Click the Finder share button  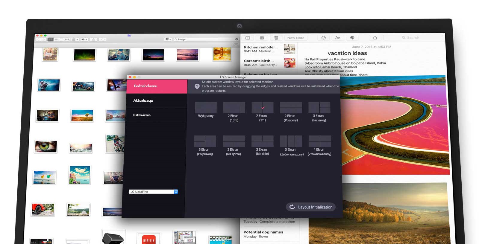click(93, 39)
